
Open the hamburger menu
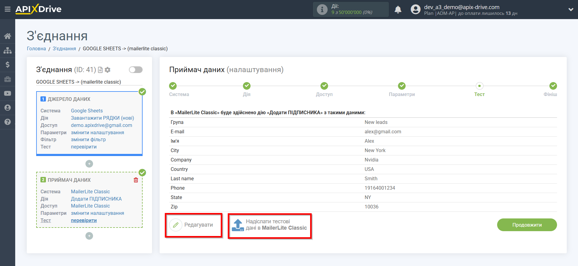8,9
